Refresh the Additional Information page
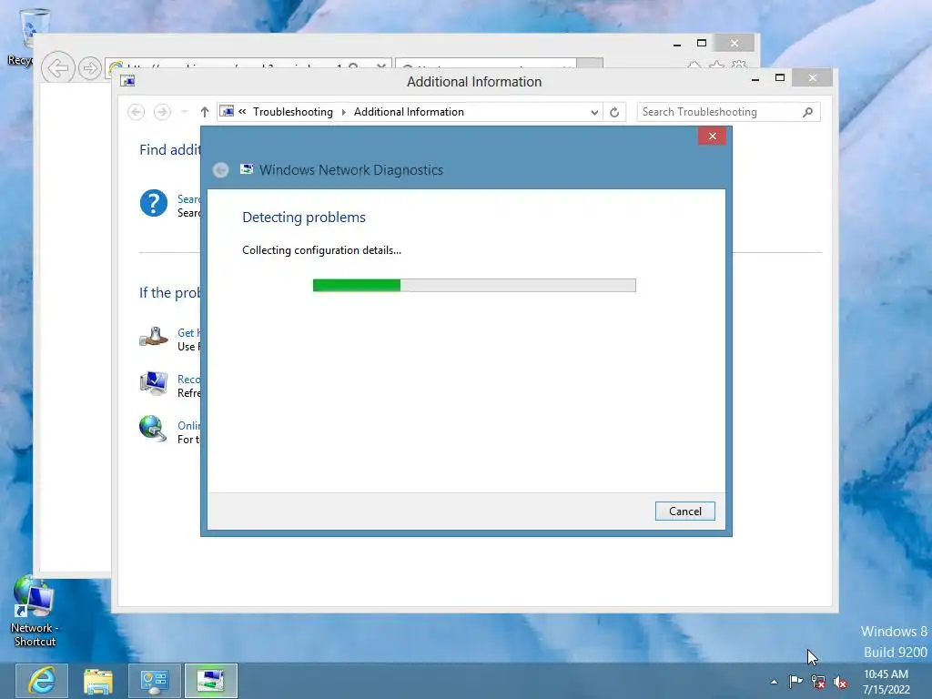This screenshot has height=699, width=932. [614, 112]
